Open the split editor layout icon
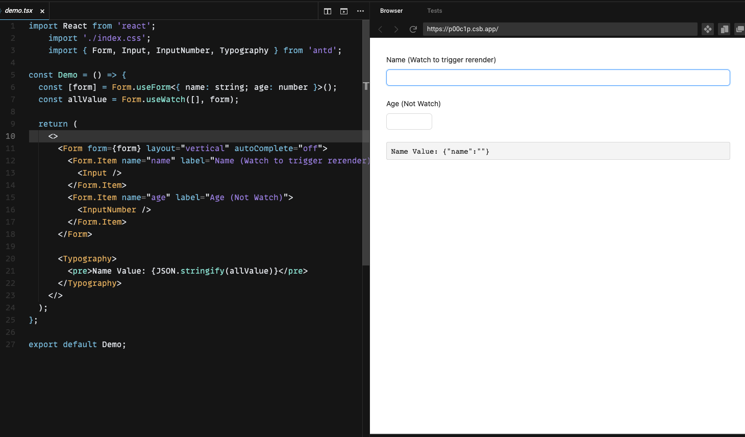Viewport: 745px width, 437px height. pyautogui.click(x=327, y=11)
